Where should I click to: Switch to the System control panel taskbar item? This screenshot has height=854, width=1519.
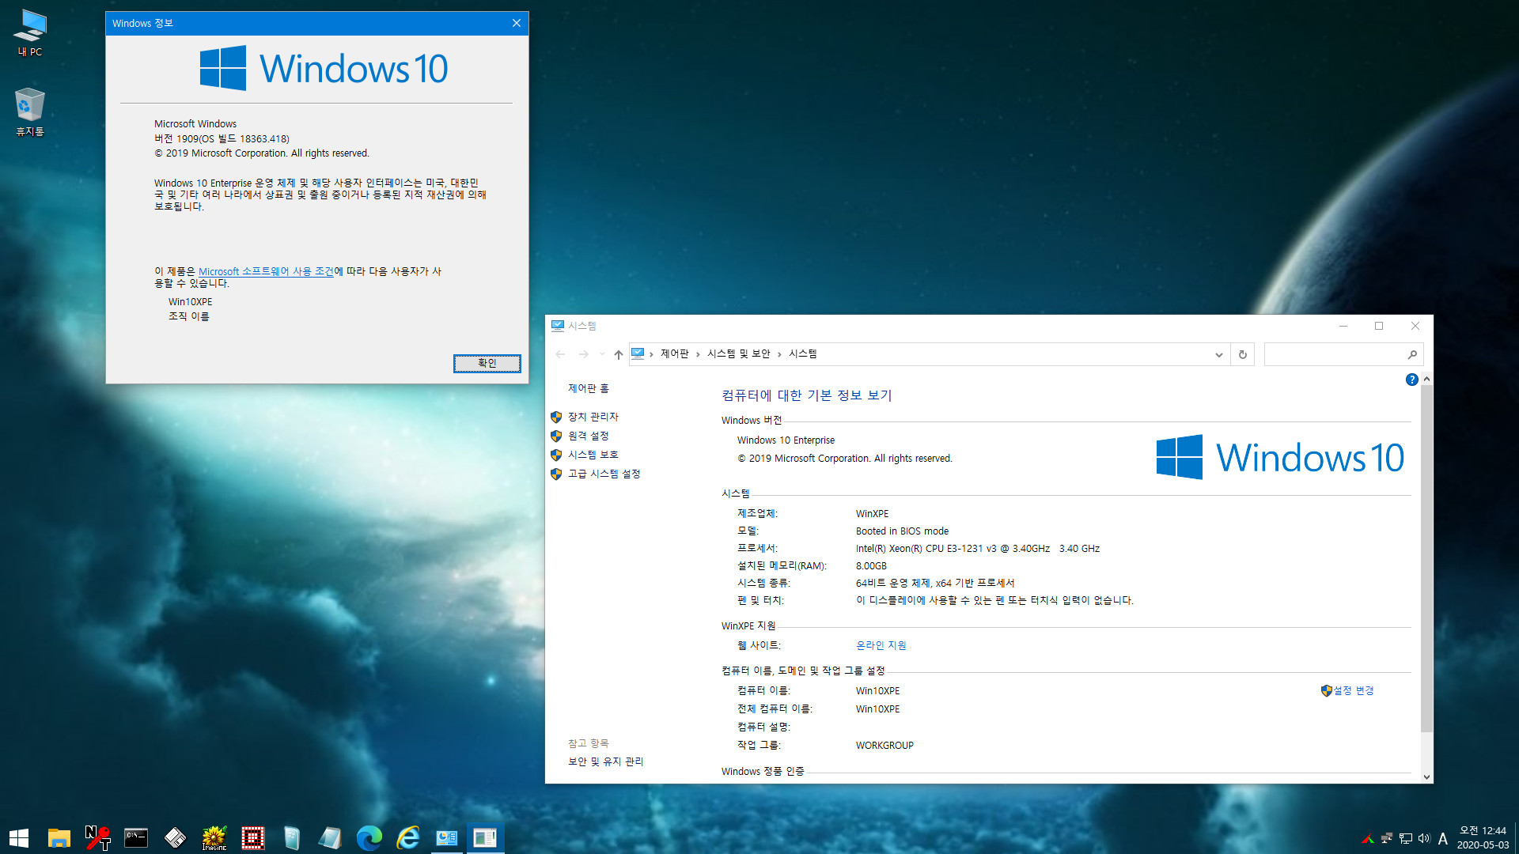(446, 837)
